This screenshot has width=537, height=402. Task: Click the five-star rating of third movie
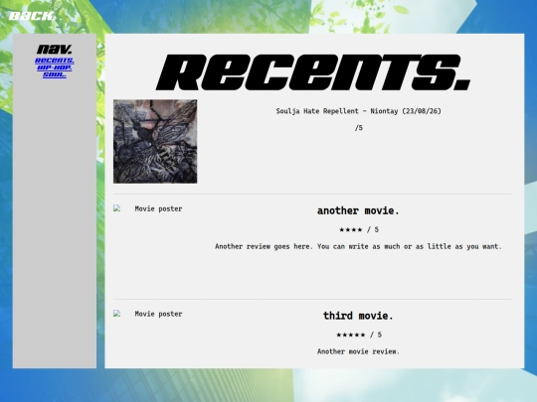click(x=359, y=335)
